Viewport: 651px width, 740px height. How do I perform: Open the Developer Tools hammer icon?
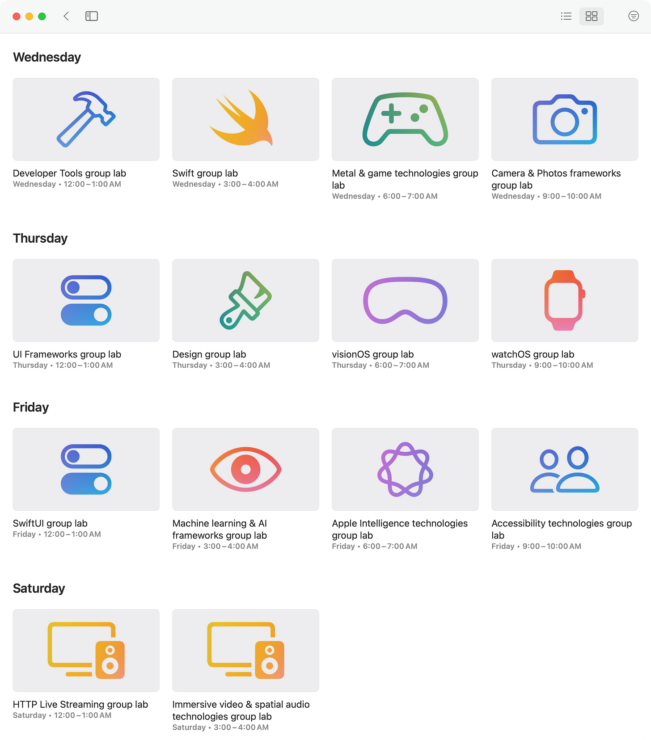tap(86, 119)
